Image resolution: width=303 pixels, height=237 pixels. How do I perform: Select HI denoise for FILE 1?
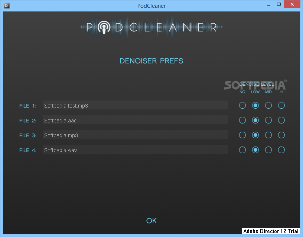coord(281,105)
